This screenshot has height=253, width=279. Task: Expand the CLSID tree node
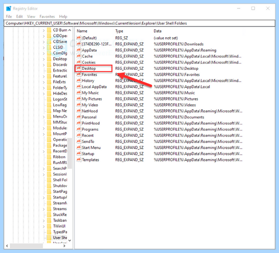(44, 48)
